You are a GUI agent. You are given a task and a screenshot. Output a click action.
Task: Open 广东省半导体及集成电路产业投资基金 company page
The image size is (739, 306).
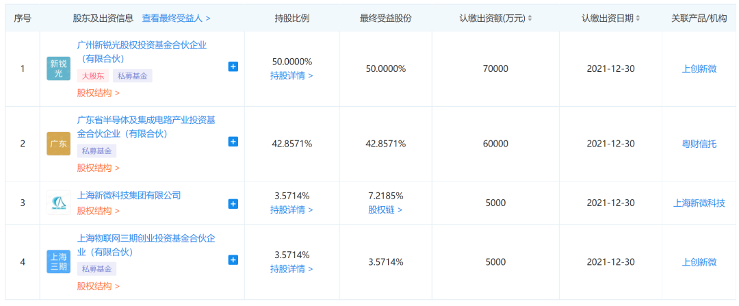tap(146, 127)
